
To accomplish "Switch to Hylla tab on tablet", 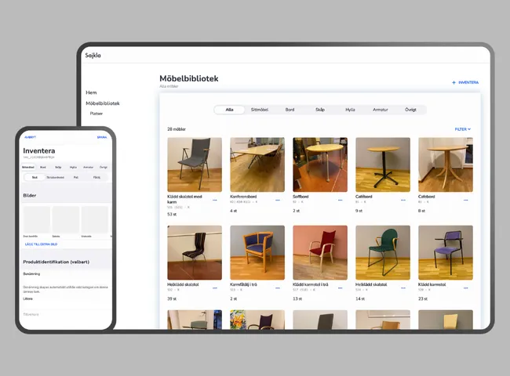I will click(350, 110).
